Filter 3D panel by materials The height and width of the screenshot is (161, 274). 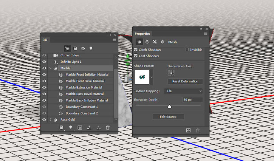[83, 48]
